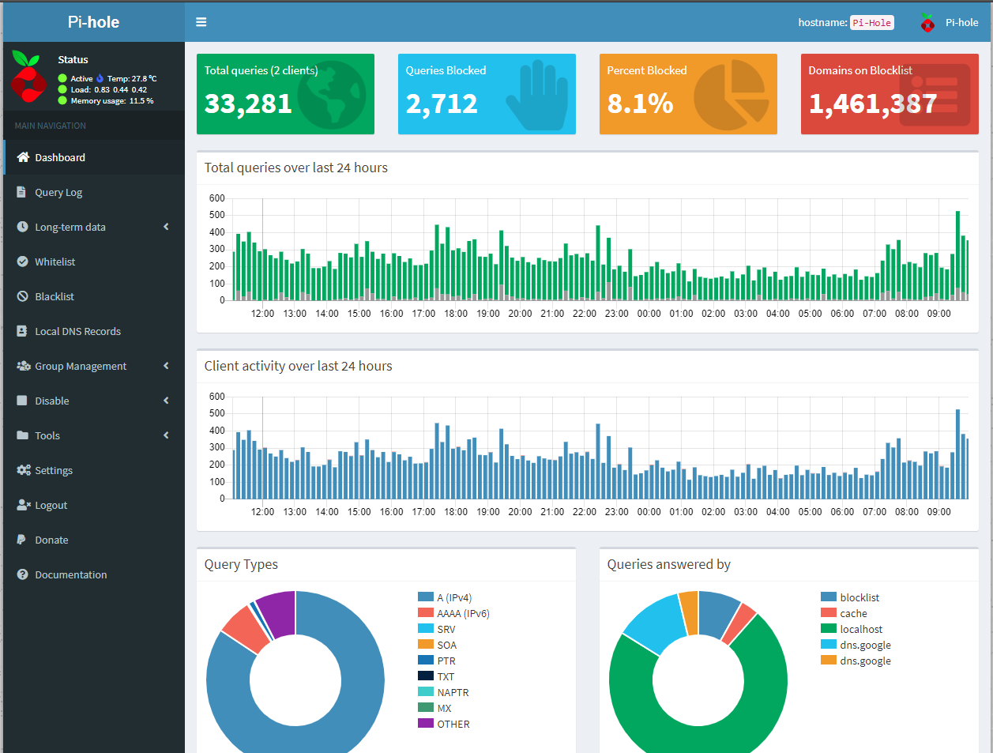This screenshot has height=753, width=993.
Task: Toggle AAAA (IPv6) legend entry
Action: [463, 613]
